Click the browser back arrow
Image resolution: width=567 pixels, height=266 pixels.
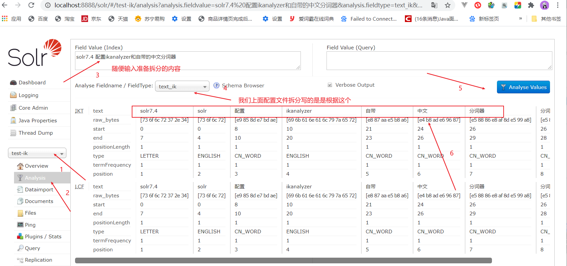tap(5, 5)
